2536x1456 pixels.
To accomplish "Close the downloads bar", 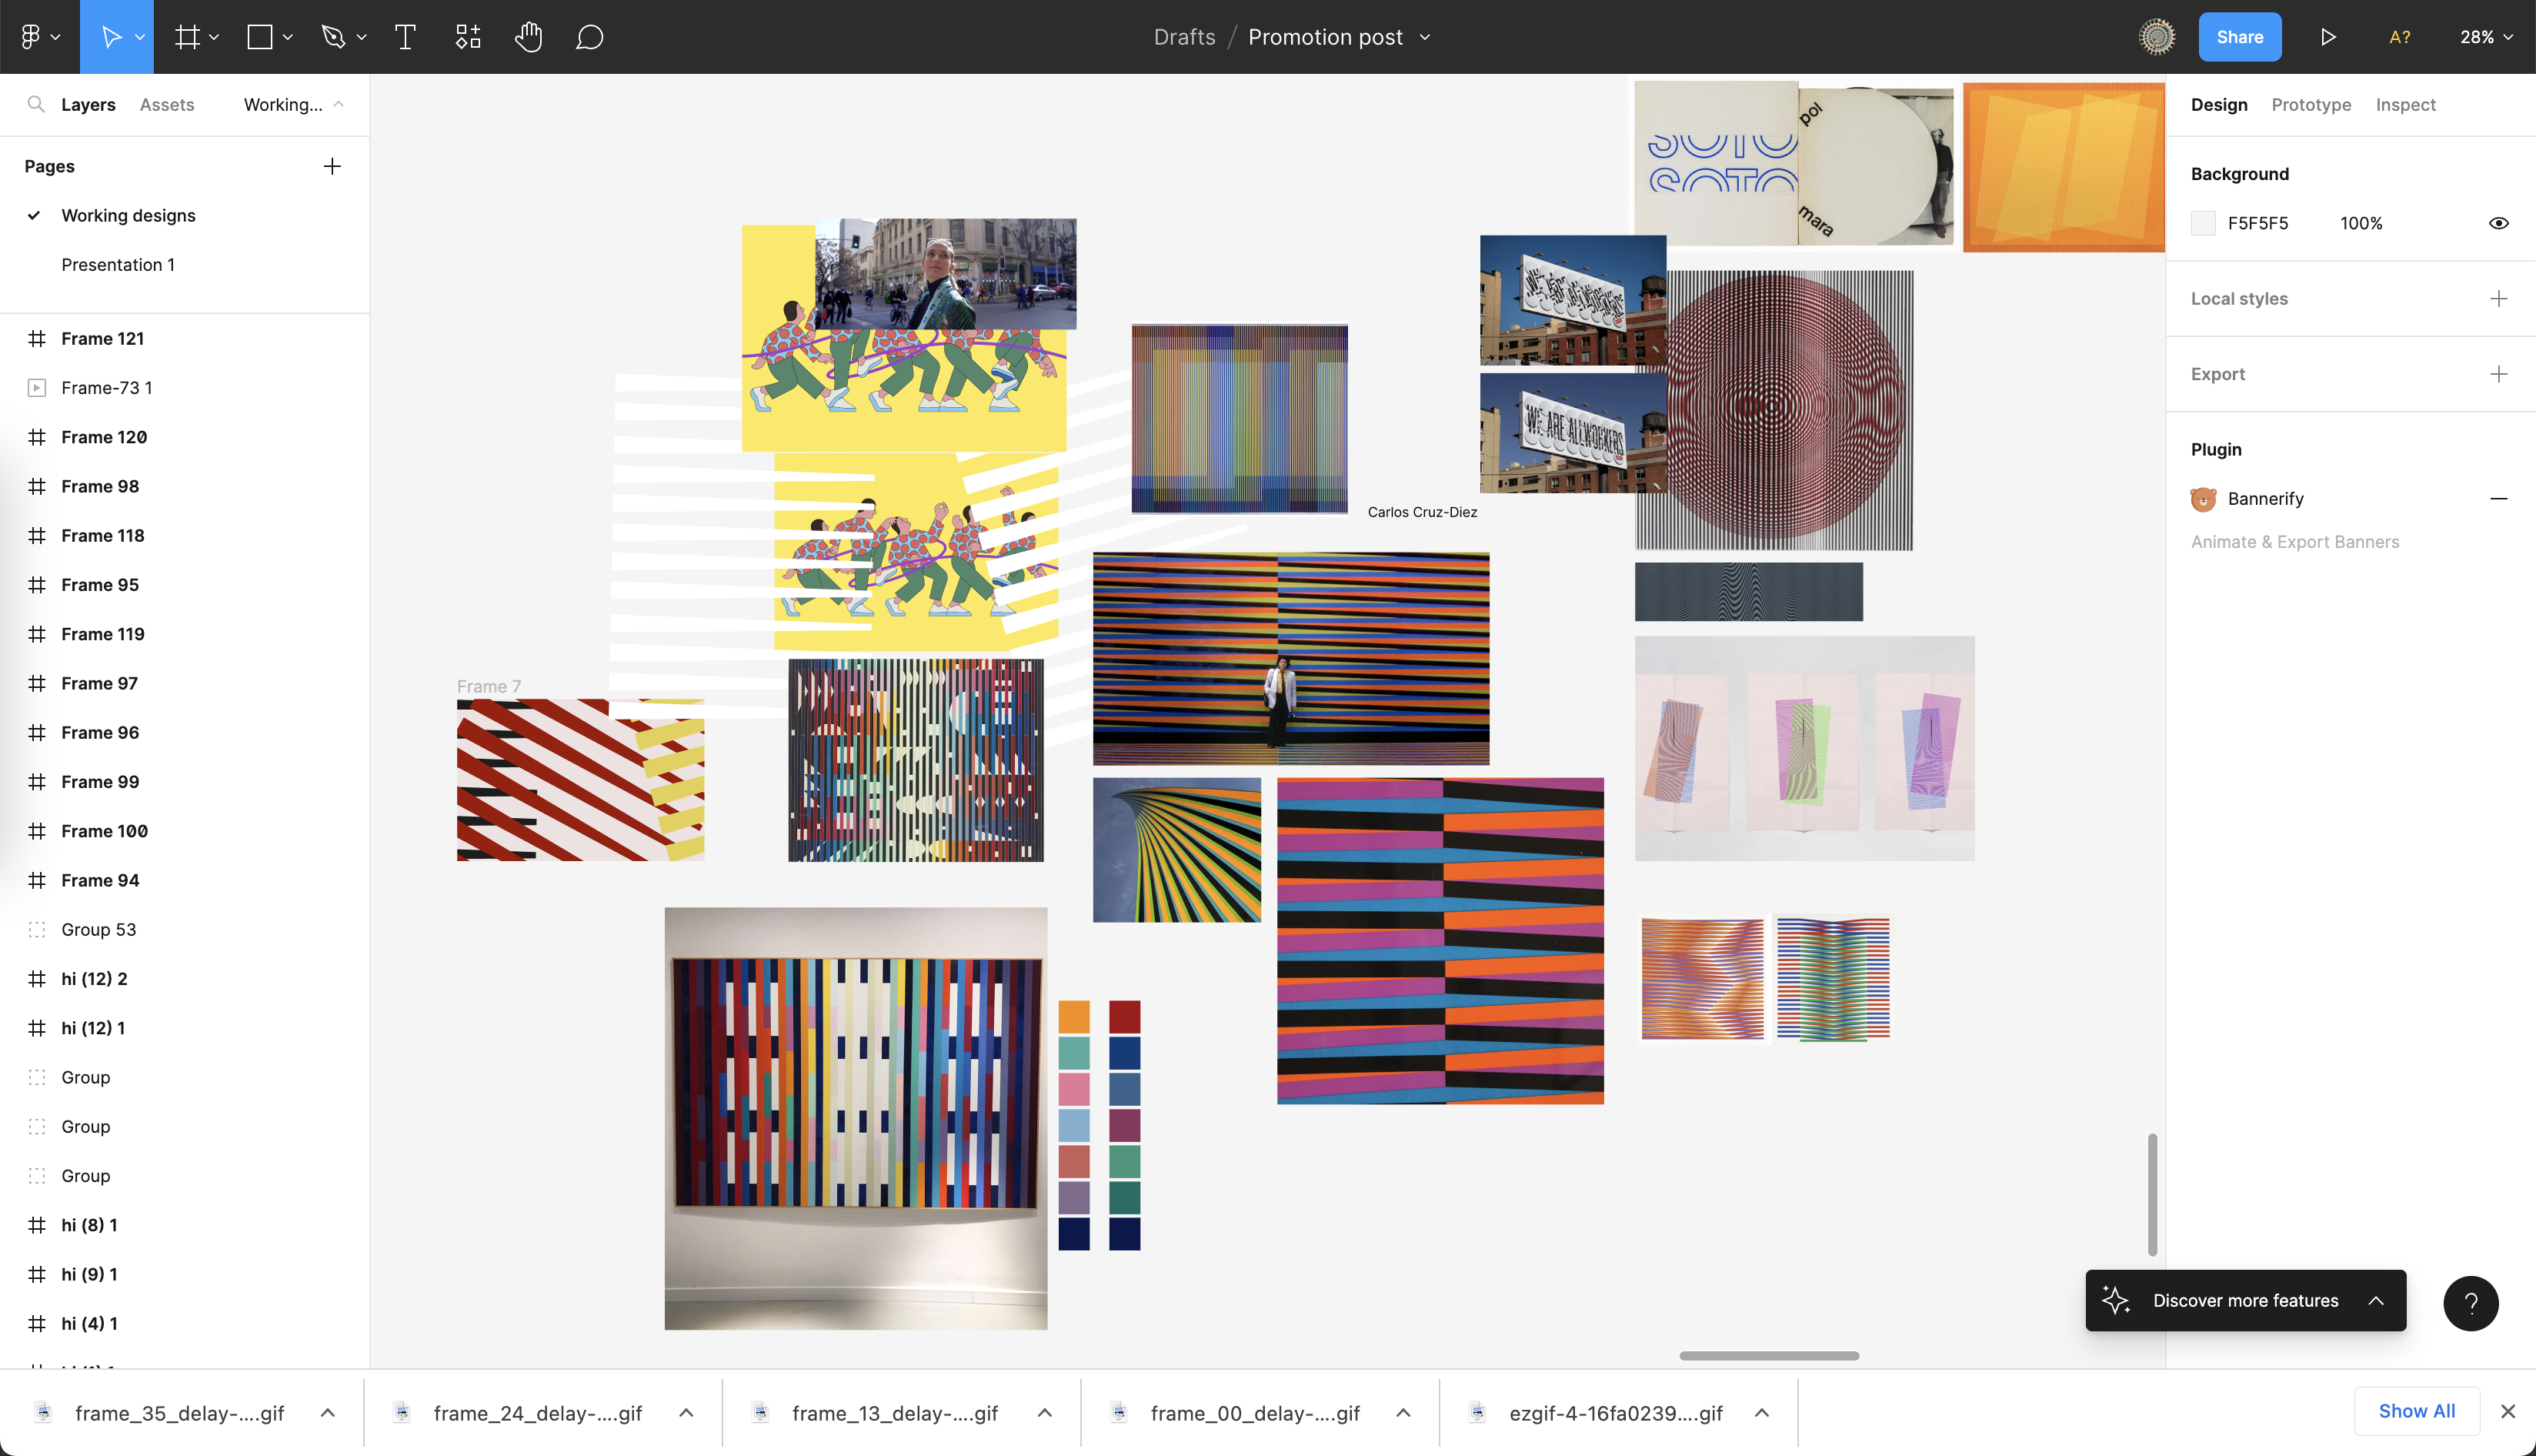I will (2508, 1411).
